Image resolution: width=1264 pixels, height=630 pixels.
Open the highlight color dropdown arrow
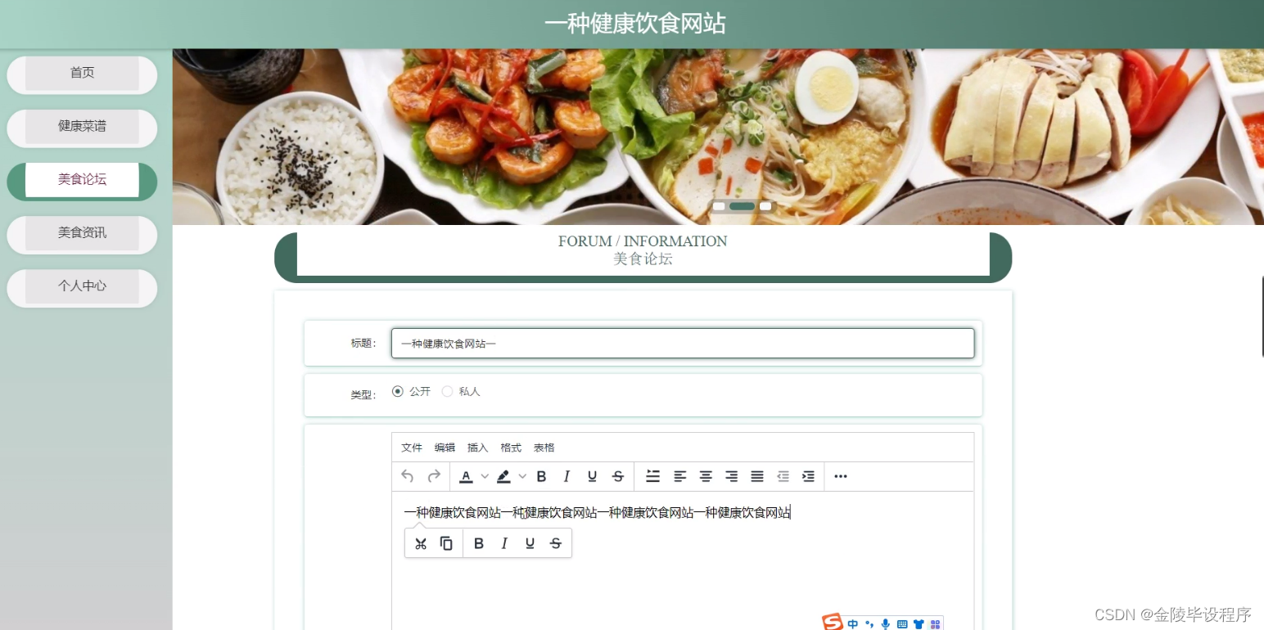(x=521, y=476)
